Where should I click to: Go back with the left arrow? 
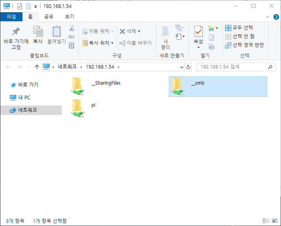click(8, 67)
